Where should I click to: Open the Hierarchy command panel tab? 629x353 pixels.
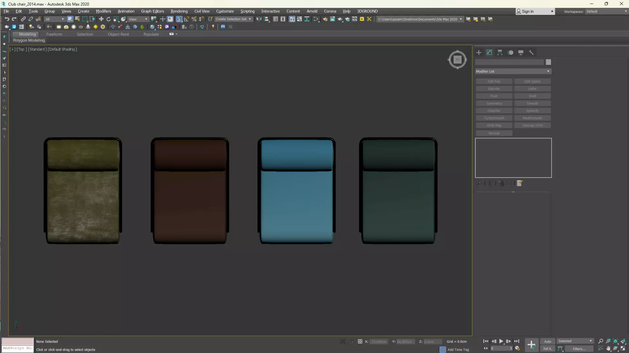click(500, 52)
